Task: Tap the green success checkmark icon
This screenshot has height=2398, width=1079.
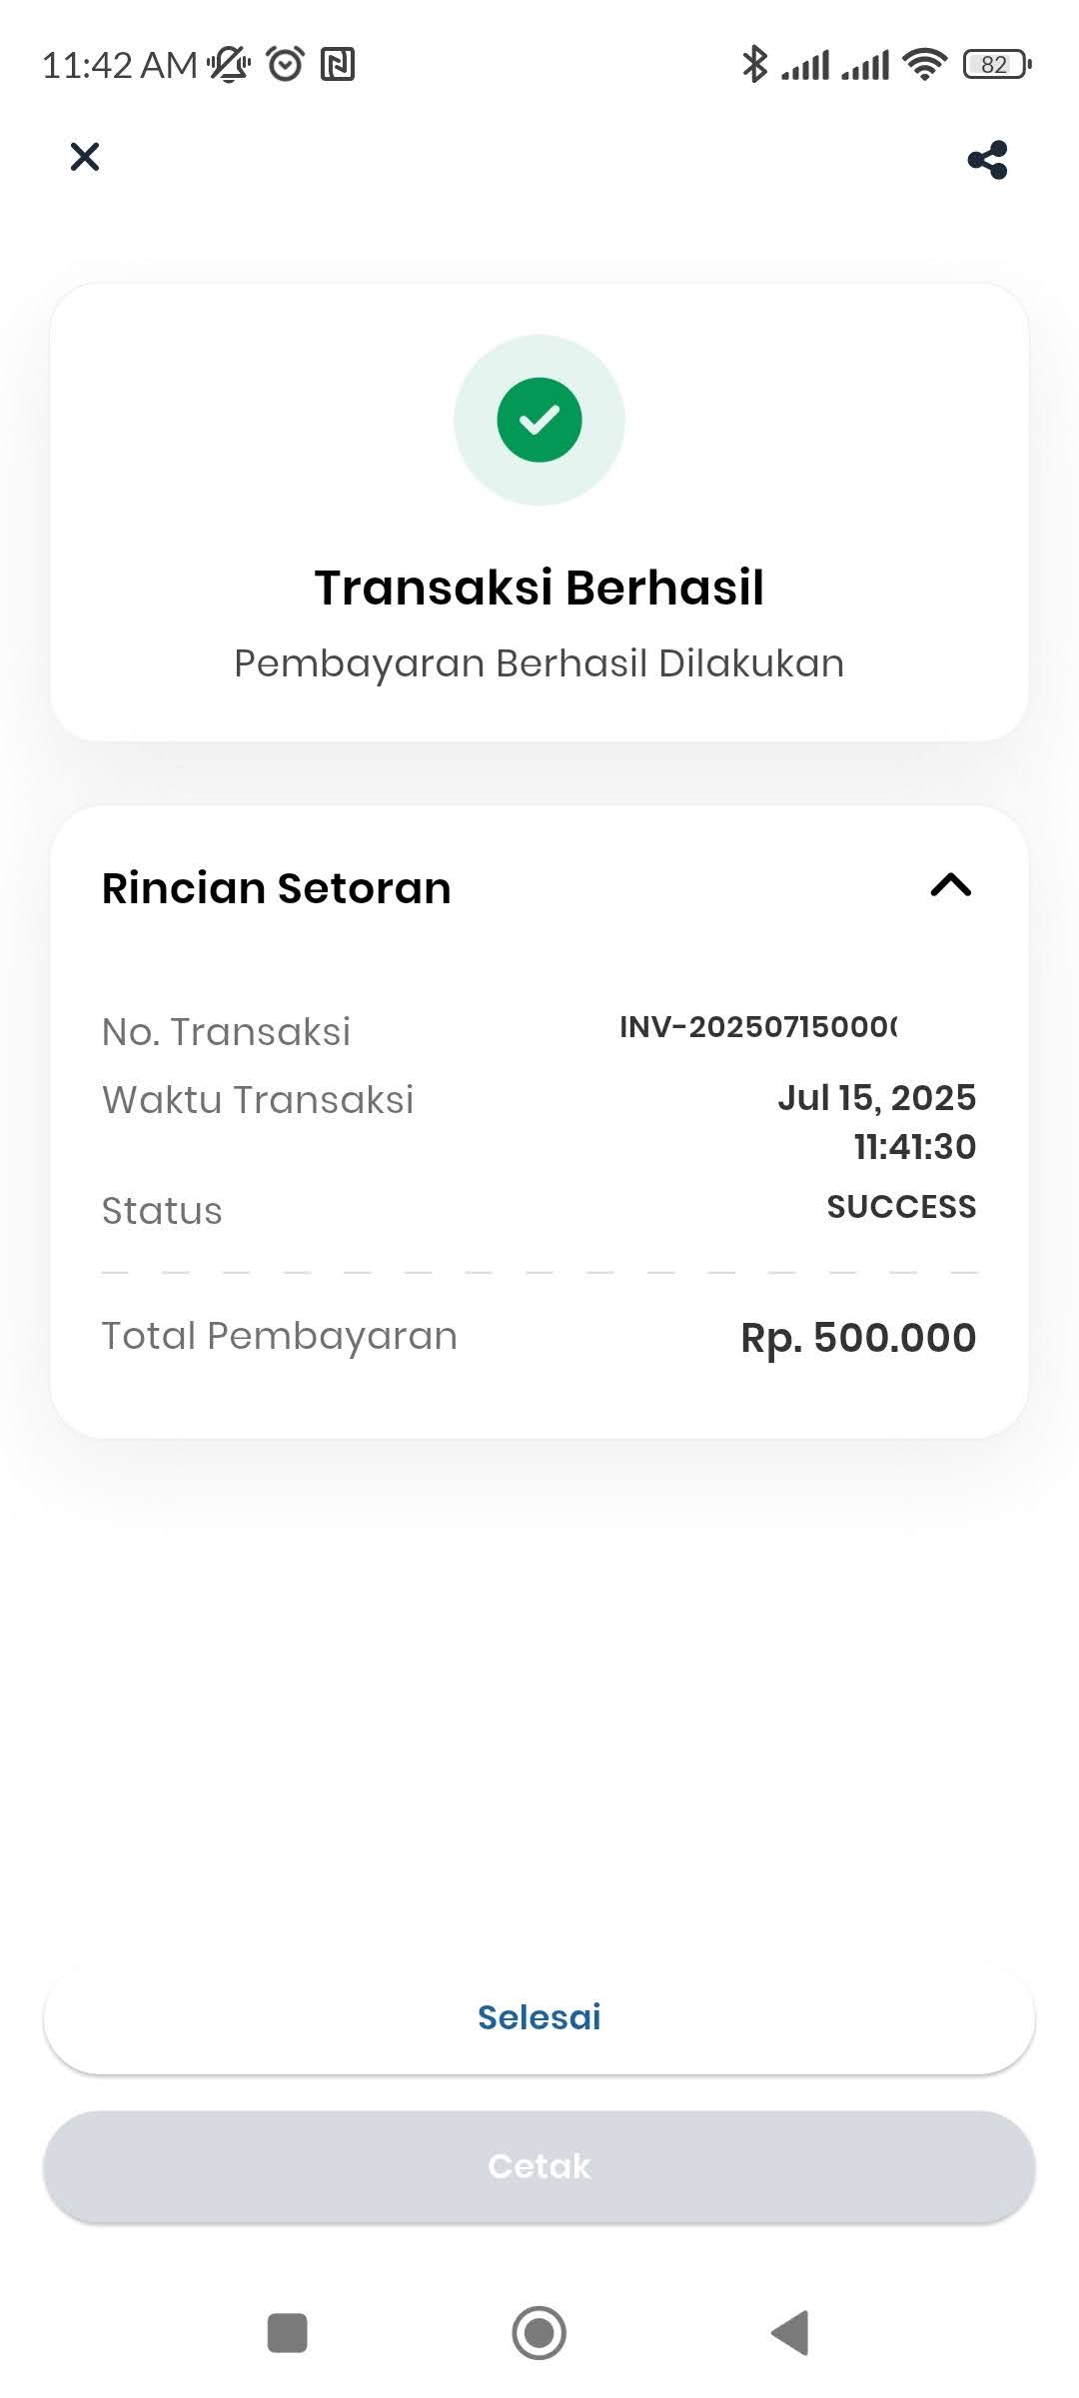Action: click(x=539, y=420)
